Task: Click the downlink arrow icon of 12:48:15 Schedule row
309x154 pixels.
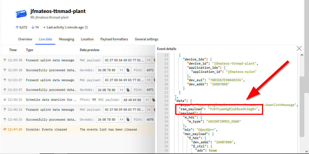Action: point(5,100)
